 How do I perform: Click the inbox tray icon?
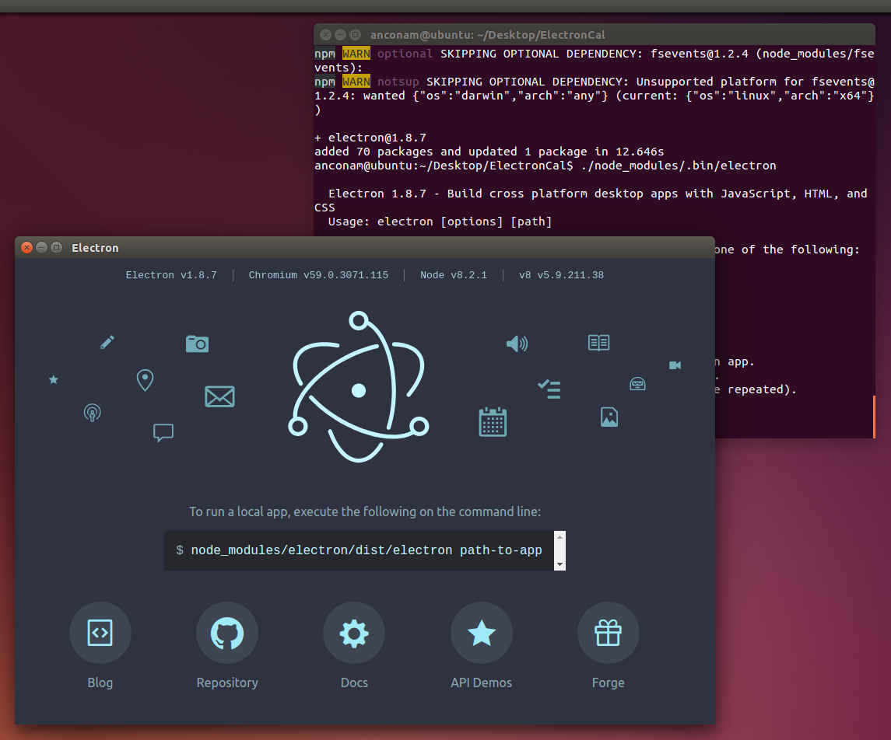pyautogui.click(x=637, y=384)
